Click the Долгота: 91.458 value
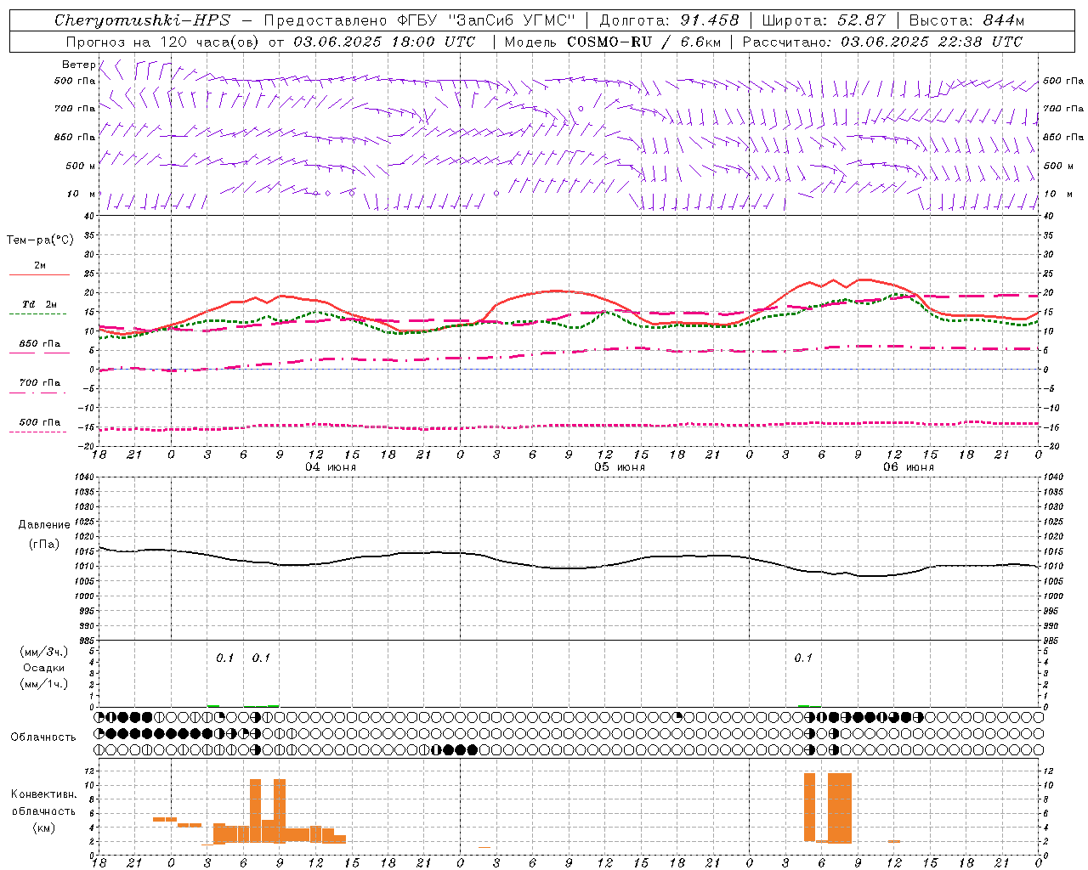Viewport: 1088px width, 870px height. coord(669,20)
